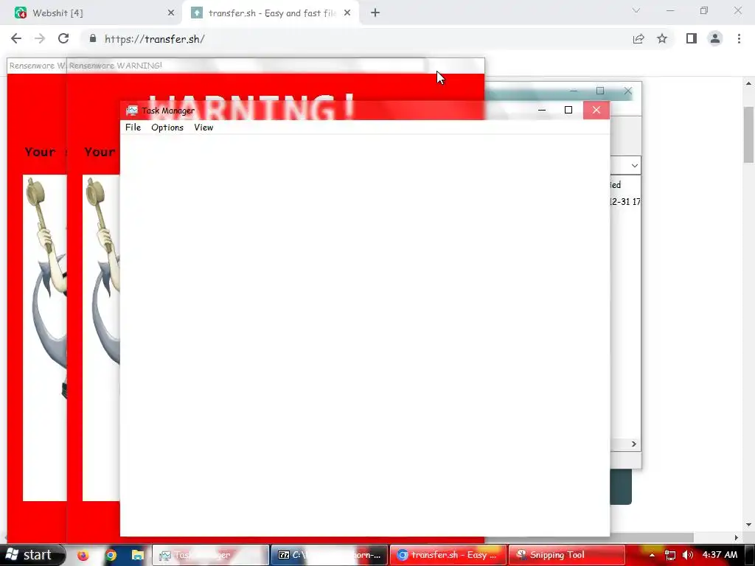Share this page icon in Chrome
755x566 pixels.
(639, 39)
